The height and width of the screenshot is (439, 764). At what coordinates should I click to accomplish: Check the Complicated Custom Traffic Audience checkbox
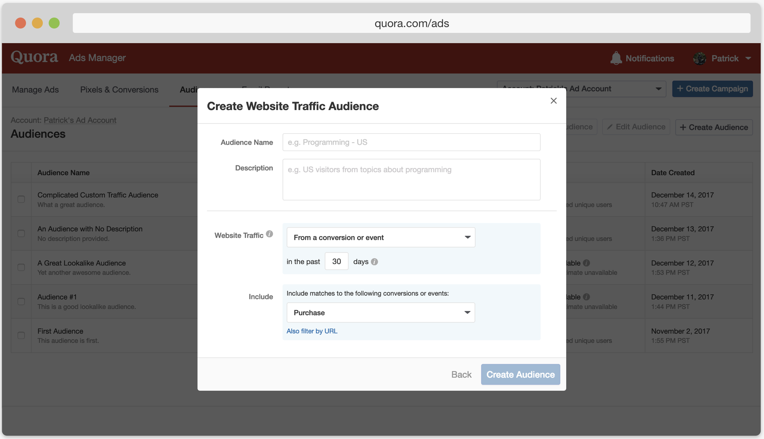click(x=21, y=199)
